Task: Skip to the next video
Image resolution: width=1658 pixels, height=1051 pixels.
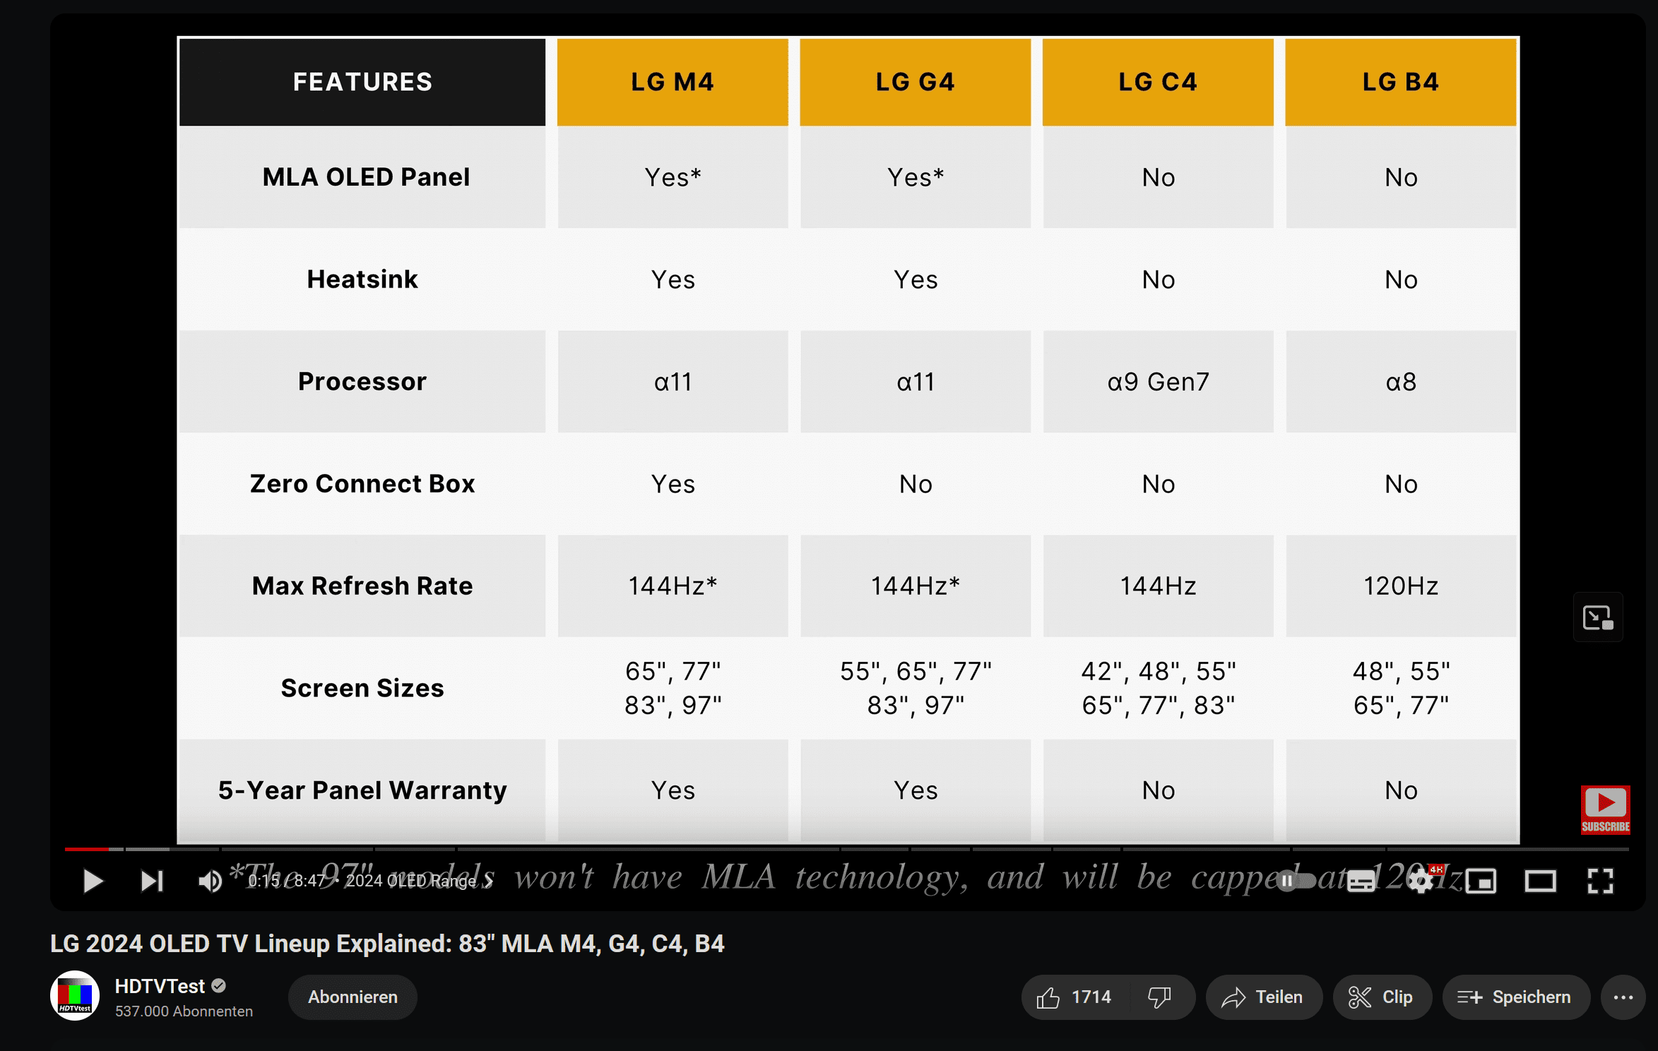Action: tap(152, 881)
